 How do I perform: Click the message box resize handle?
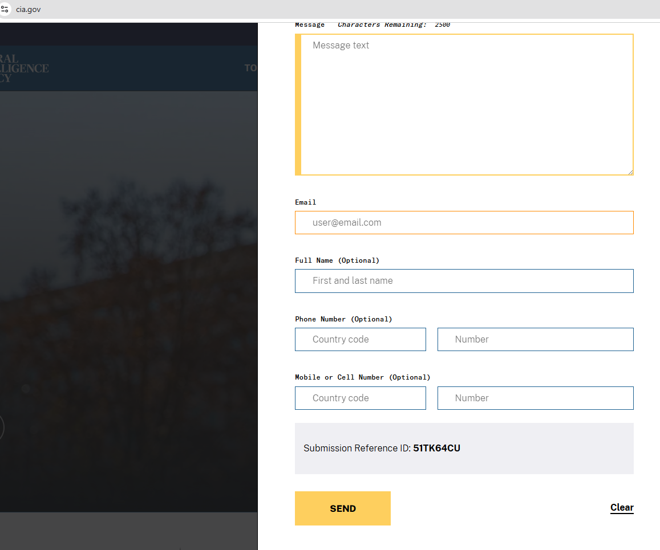coord(630,172)
